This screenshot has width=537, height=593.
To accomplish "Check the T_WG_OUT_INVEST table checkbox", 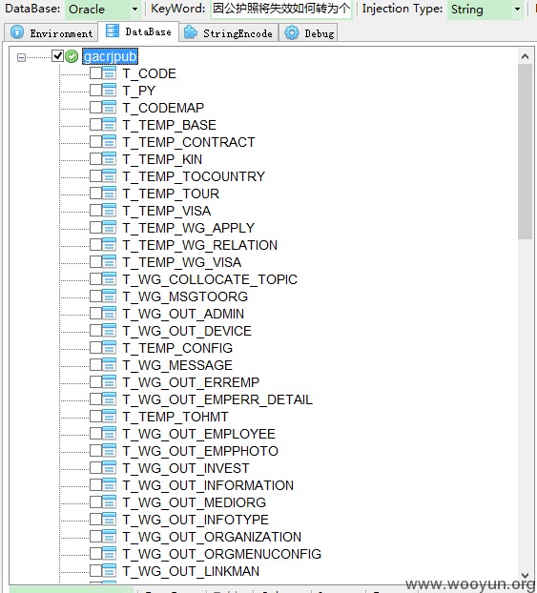I will 95,468.
